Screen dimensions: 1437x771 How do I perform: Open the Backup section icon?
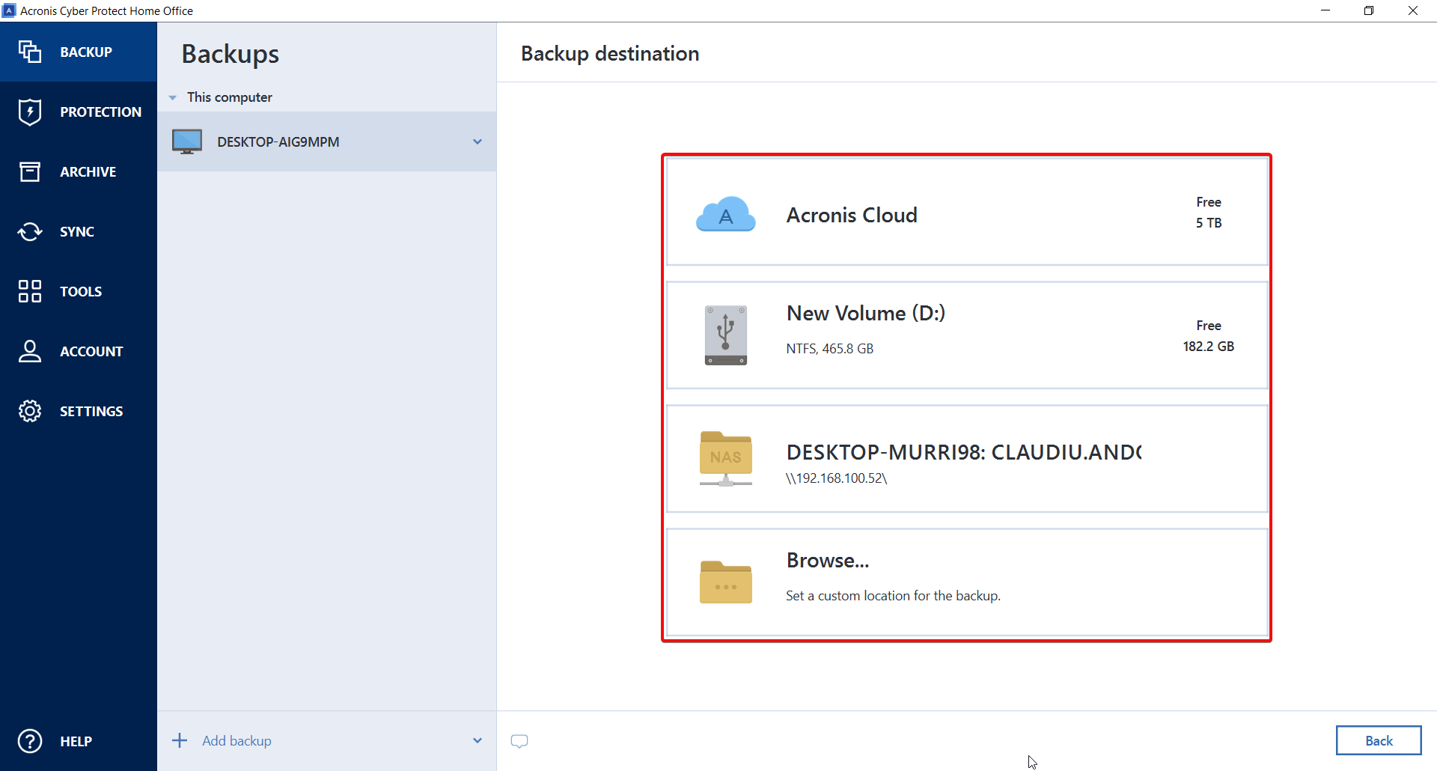(30, 52)
